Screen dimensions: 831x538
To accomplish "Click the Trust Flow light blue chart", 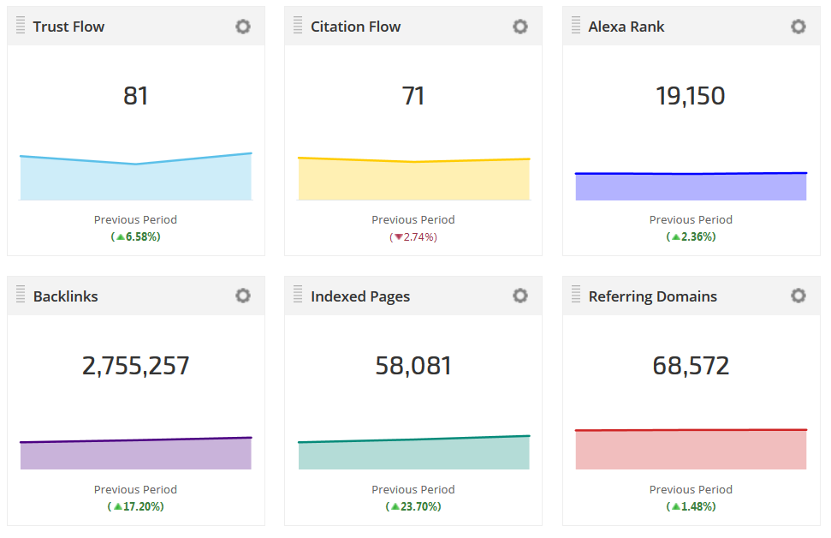I will click(136, 181).
